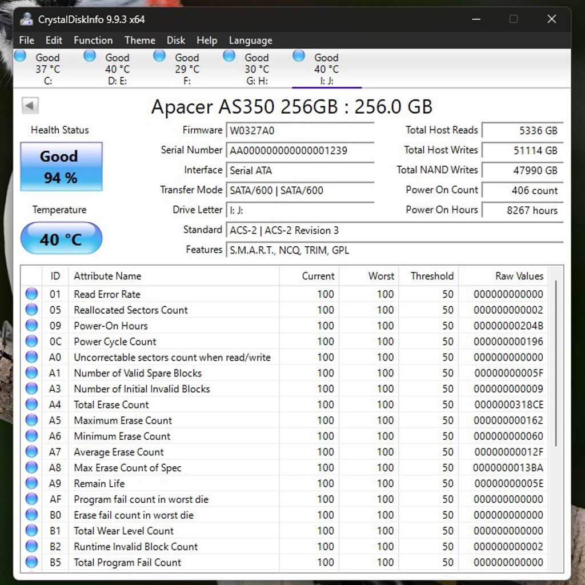Image resolution: width=585 pixels, height=585 pixels.
Task: Click the status icon for Total Program Fail Count
Action: coord(32,562)
